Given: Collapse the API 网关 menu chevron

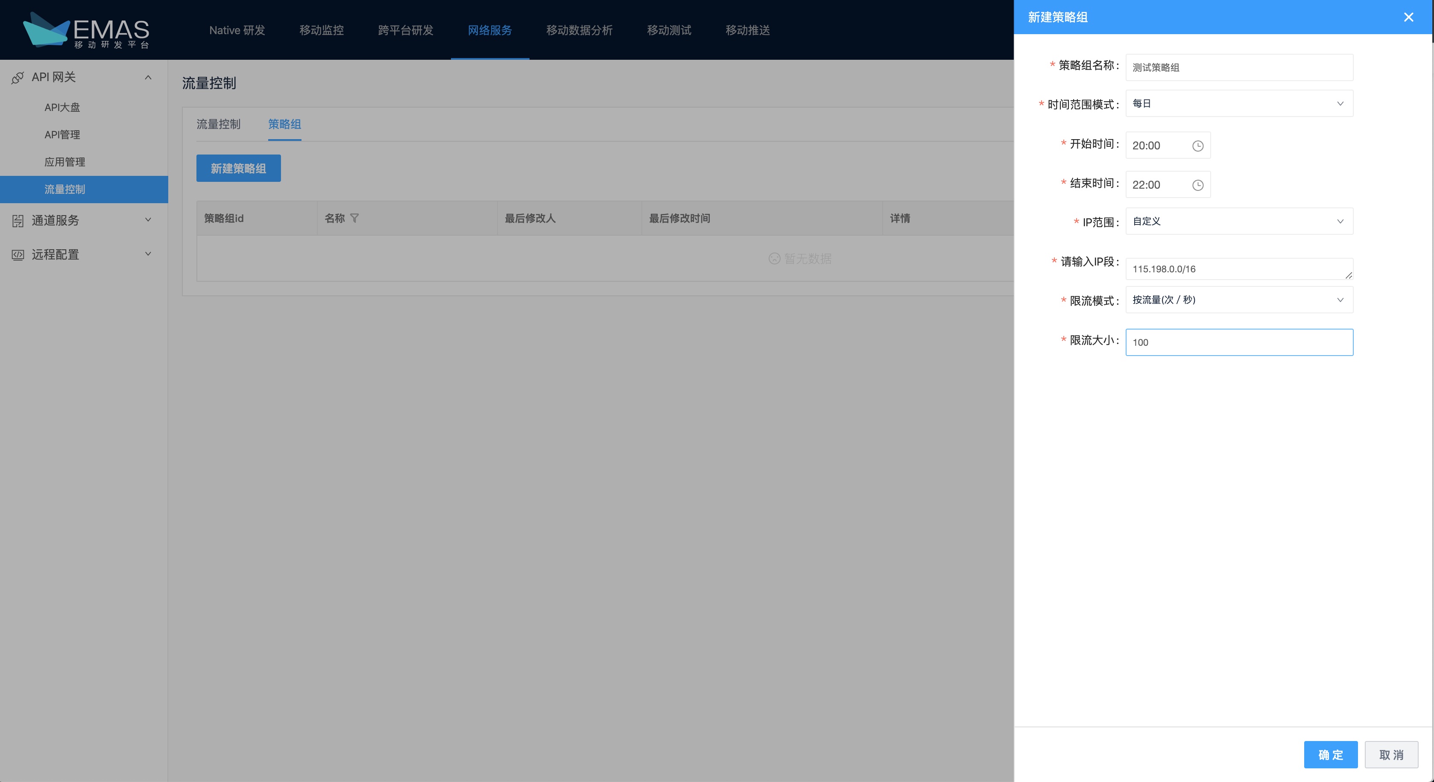Looking at the screenshot, I should (148, 77).
